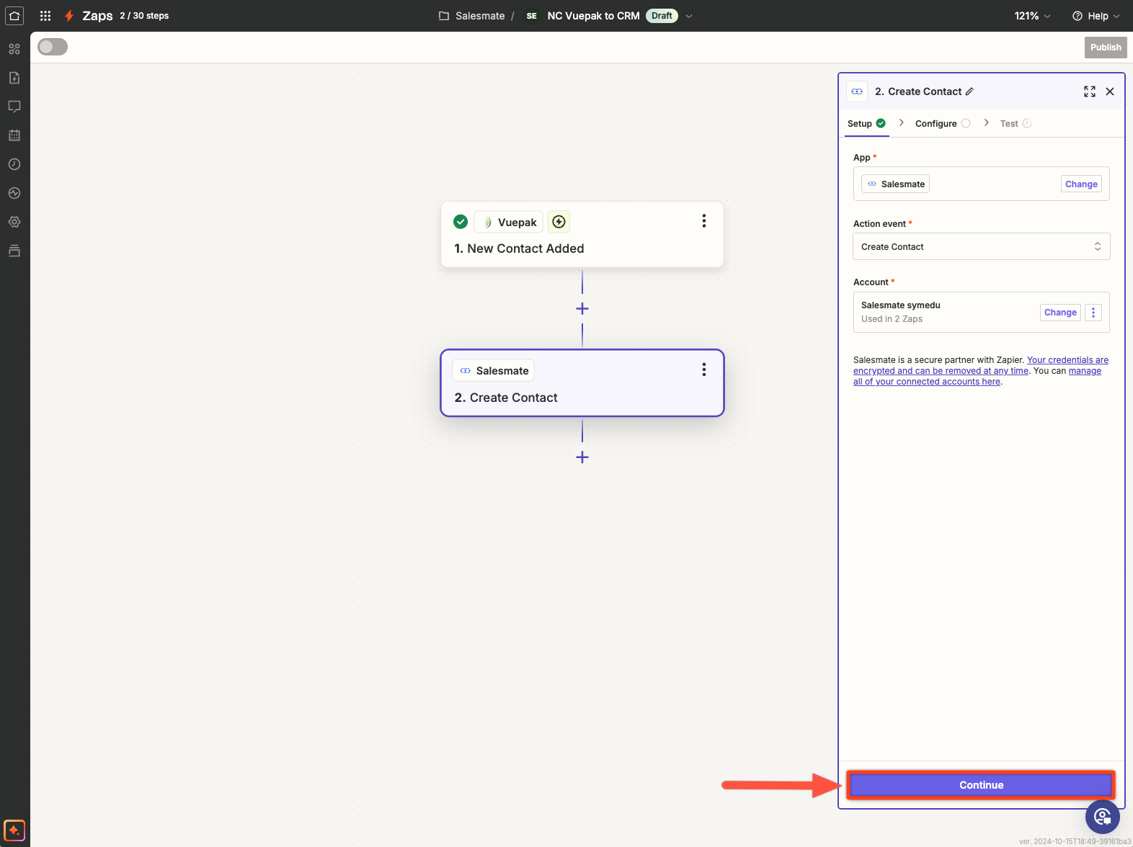Expand the Action event dropdown
This screenshot has height=847, width=1133.
point(981,246)
